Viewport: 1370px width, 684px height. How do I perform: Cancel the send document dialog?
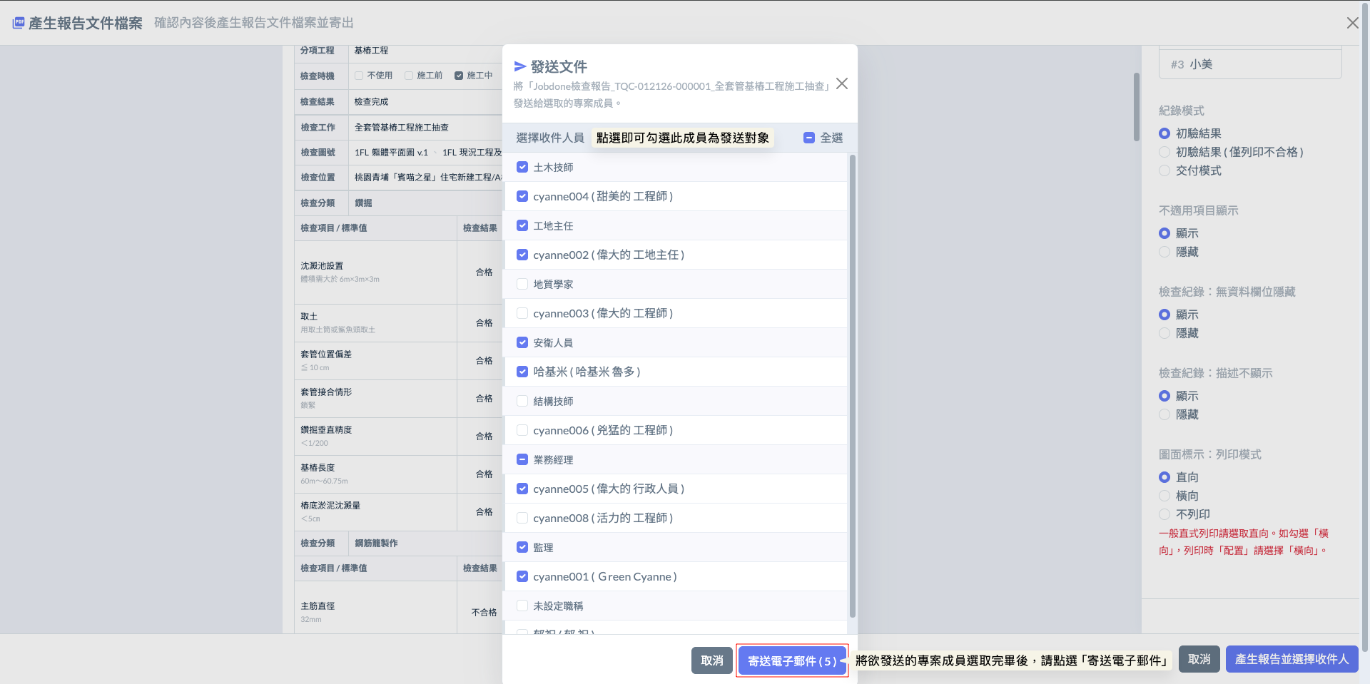(x=711, y=660)
